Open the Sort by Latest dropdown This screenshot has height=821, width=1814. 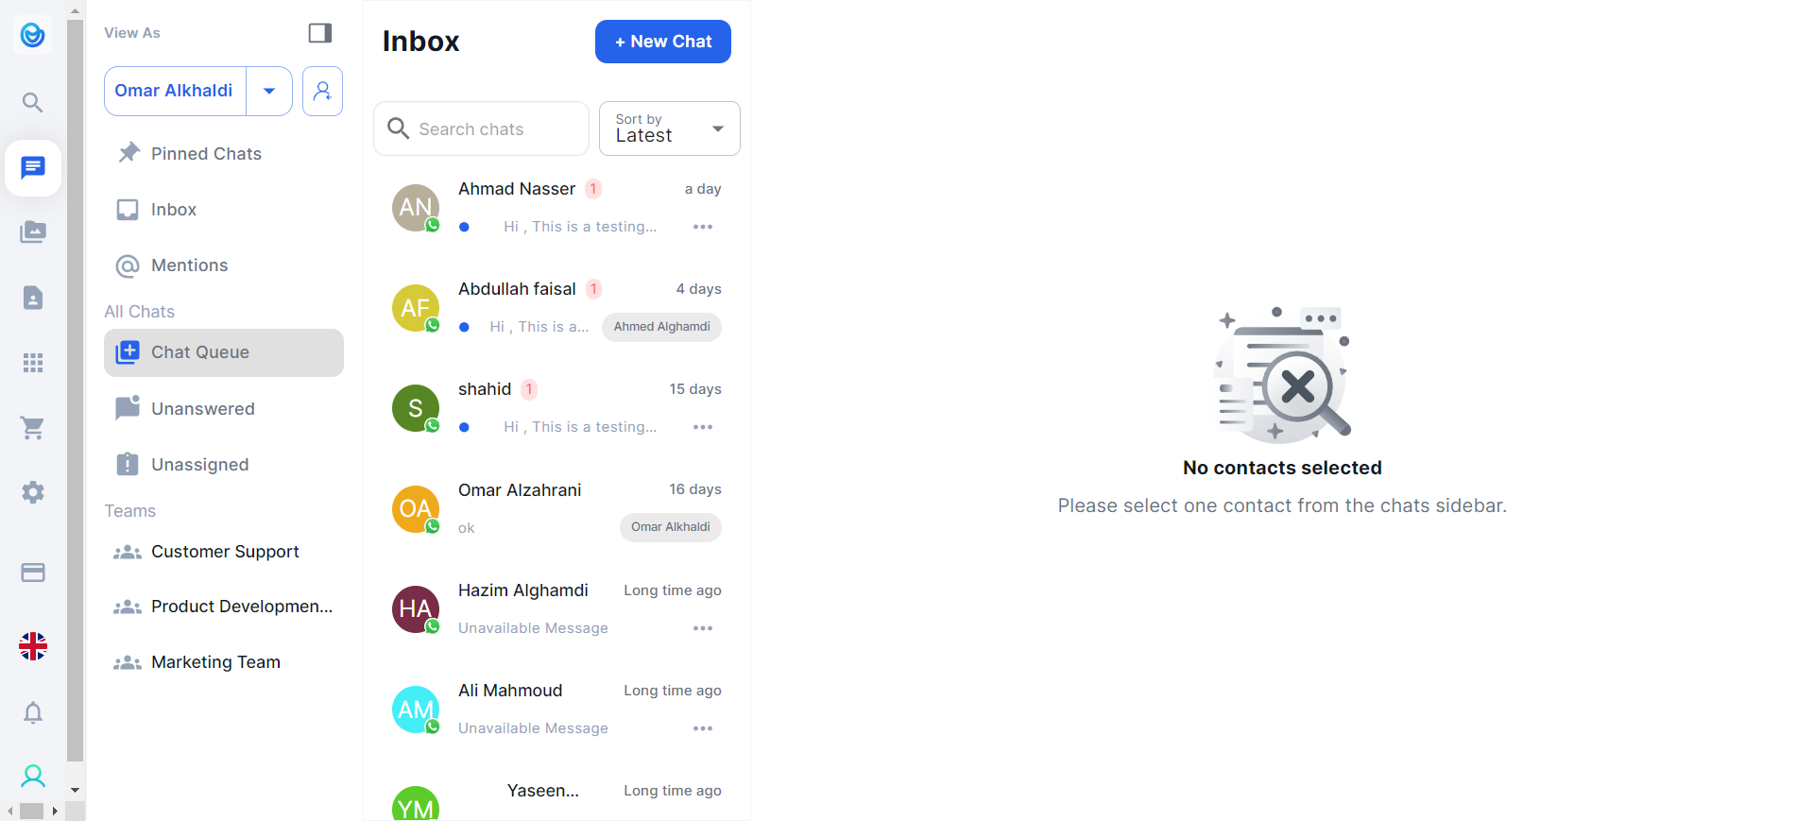(669, 128)
